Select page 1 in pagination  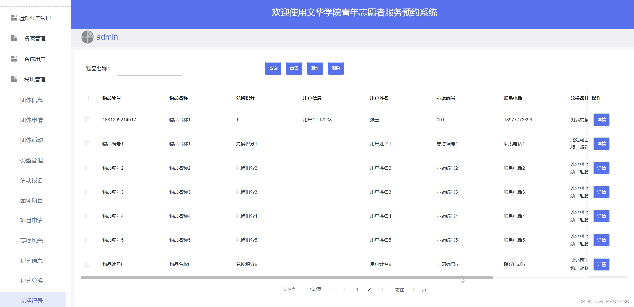tap(357, 290)
